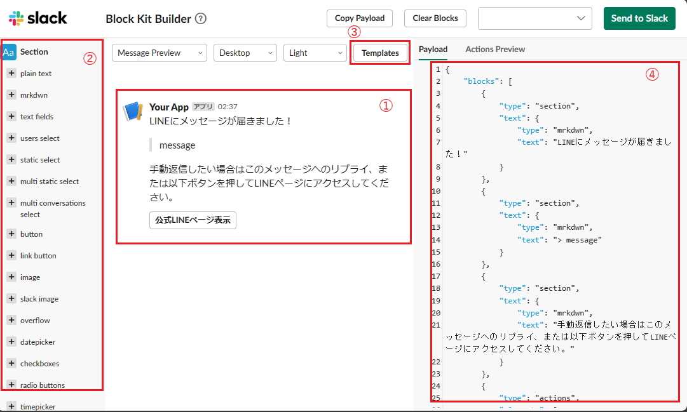Add link button block plus icon
The width and height of the screenshot is (687, 412).
coord(12,255)
